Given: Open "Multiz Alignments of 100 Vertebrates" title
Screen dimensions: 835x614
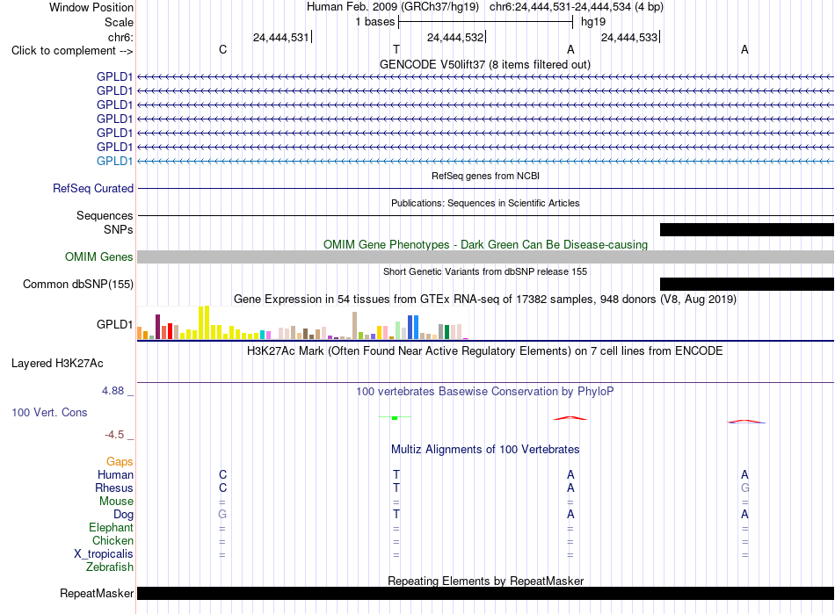Looking at the screenshot, I should click(485, 450).
